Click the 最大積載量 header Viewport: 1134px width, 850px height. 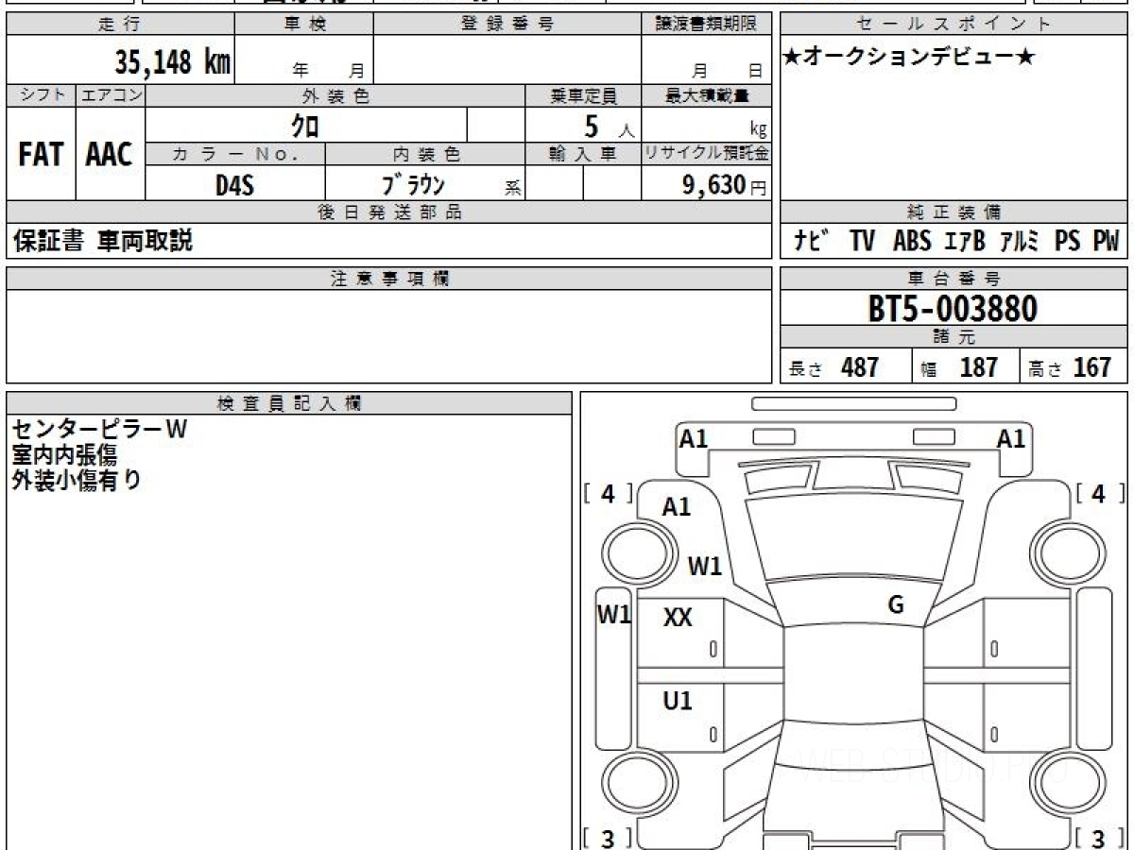707,95
